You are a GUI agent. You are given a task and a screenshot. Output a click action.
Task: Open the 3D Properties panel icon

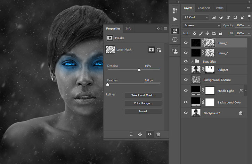[x=175, y=31]
